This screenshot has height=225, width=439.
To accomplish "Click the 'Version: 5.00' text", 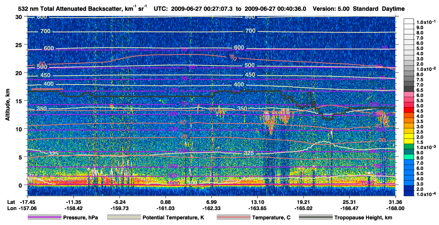I will click(x=331, y=9).
